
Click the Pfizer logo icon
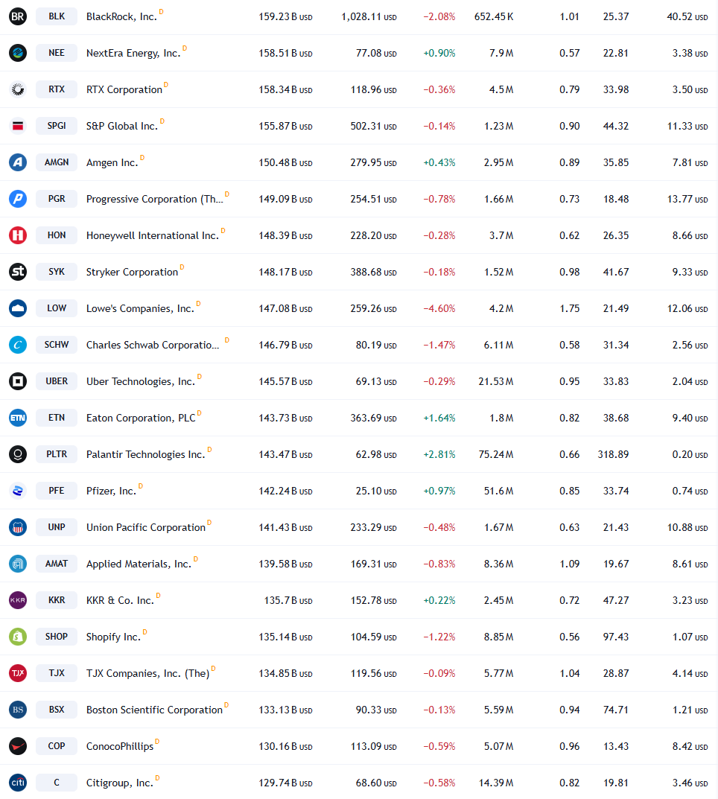(18, 491)
